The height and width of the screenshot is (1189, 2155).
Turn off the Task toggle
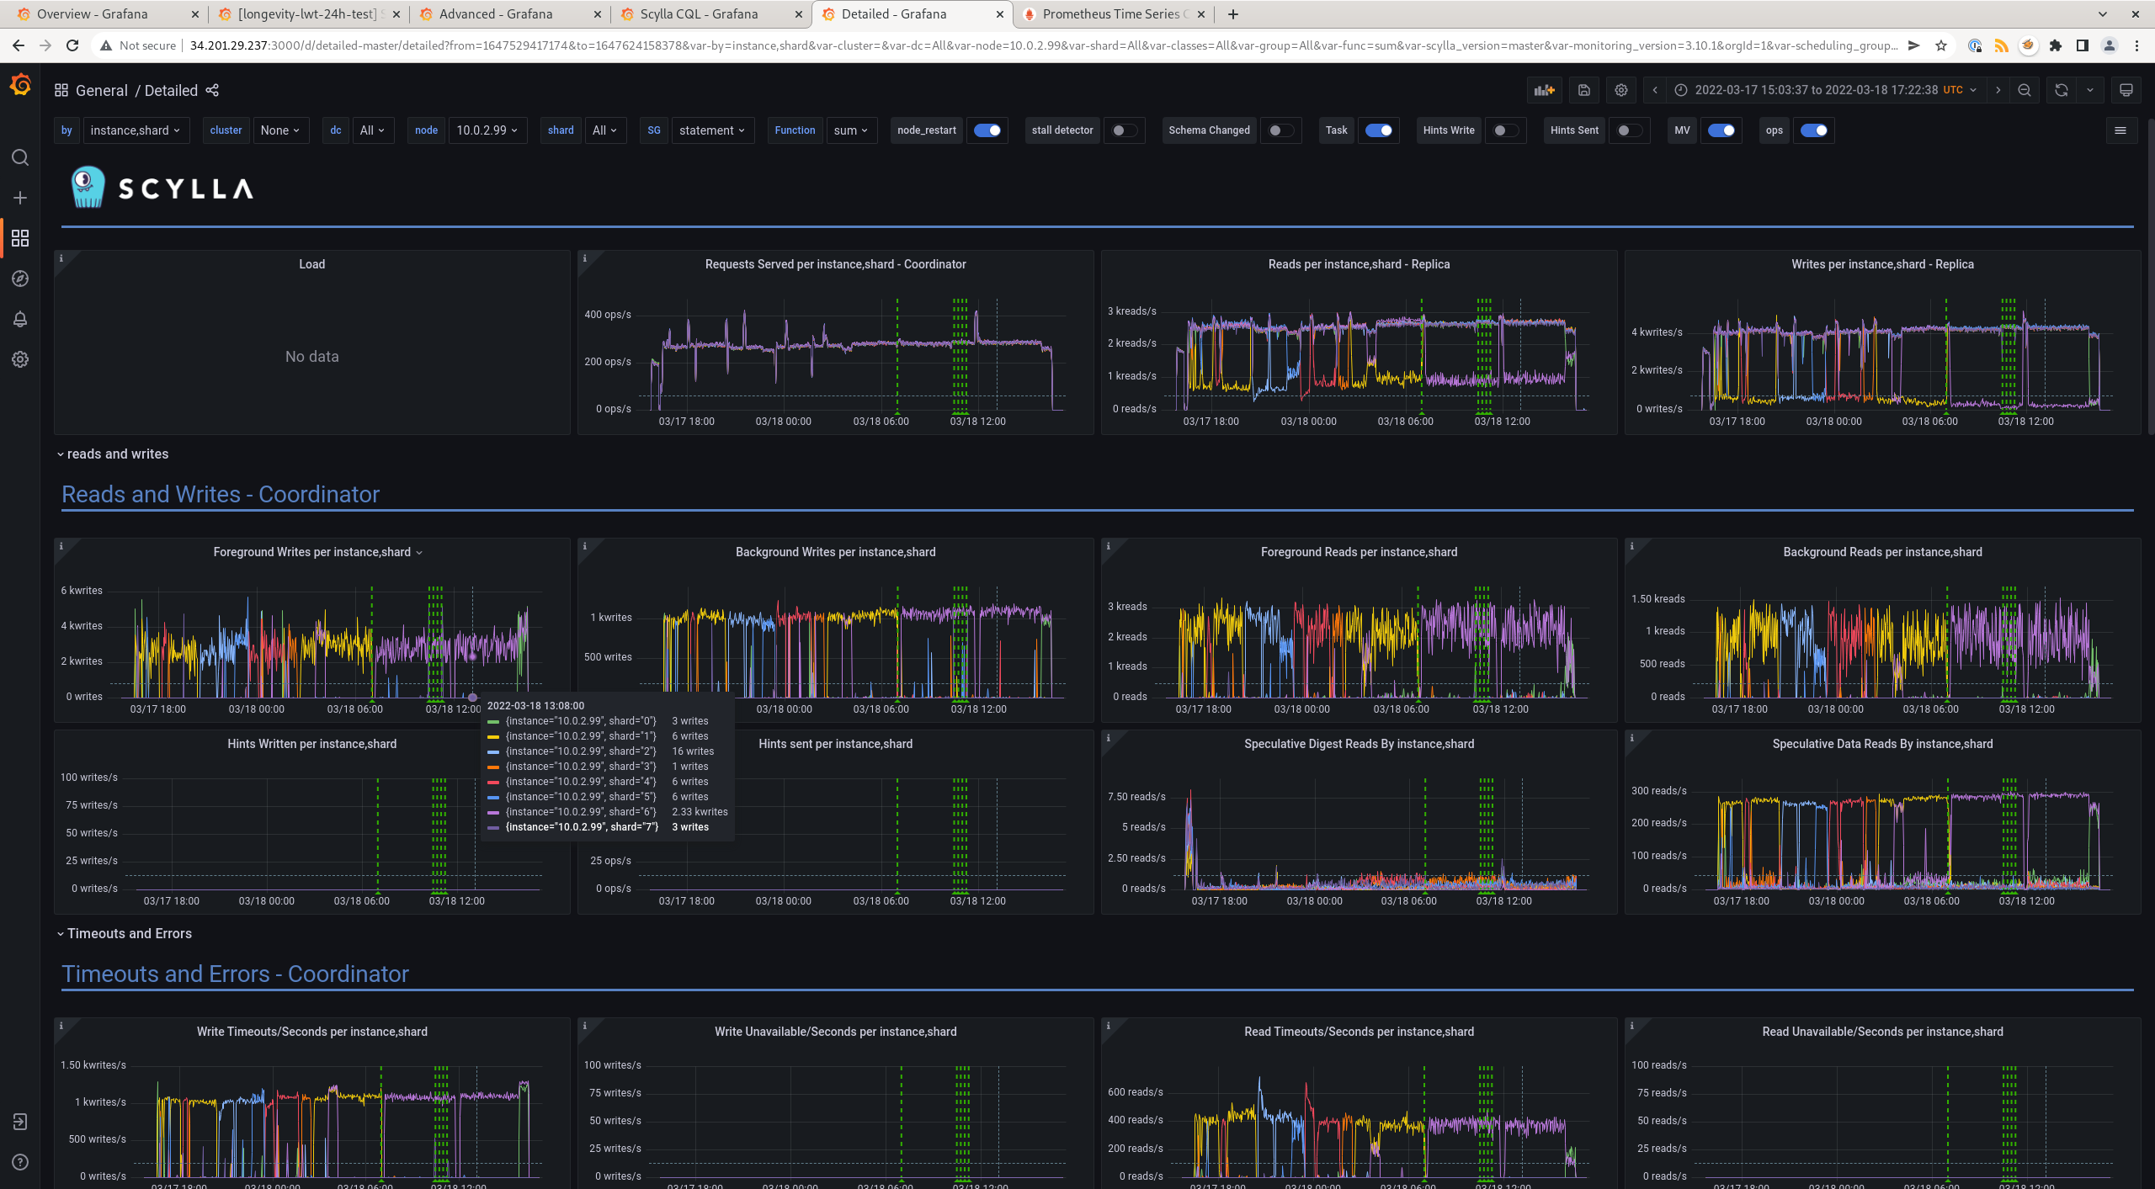tap(1379, 130)
